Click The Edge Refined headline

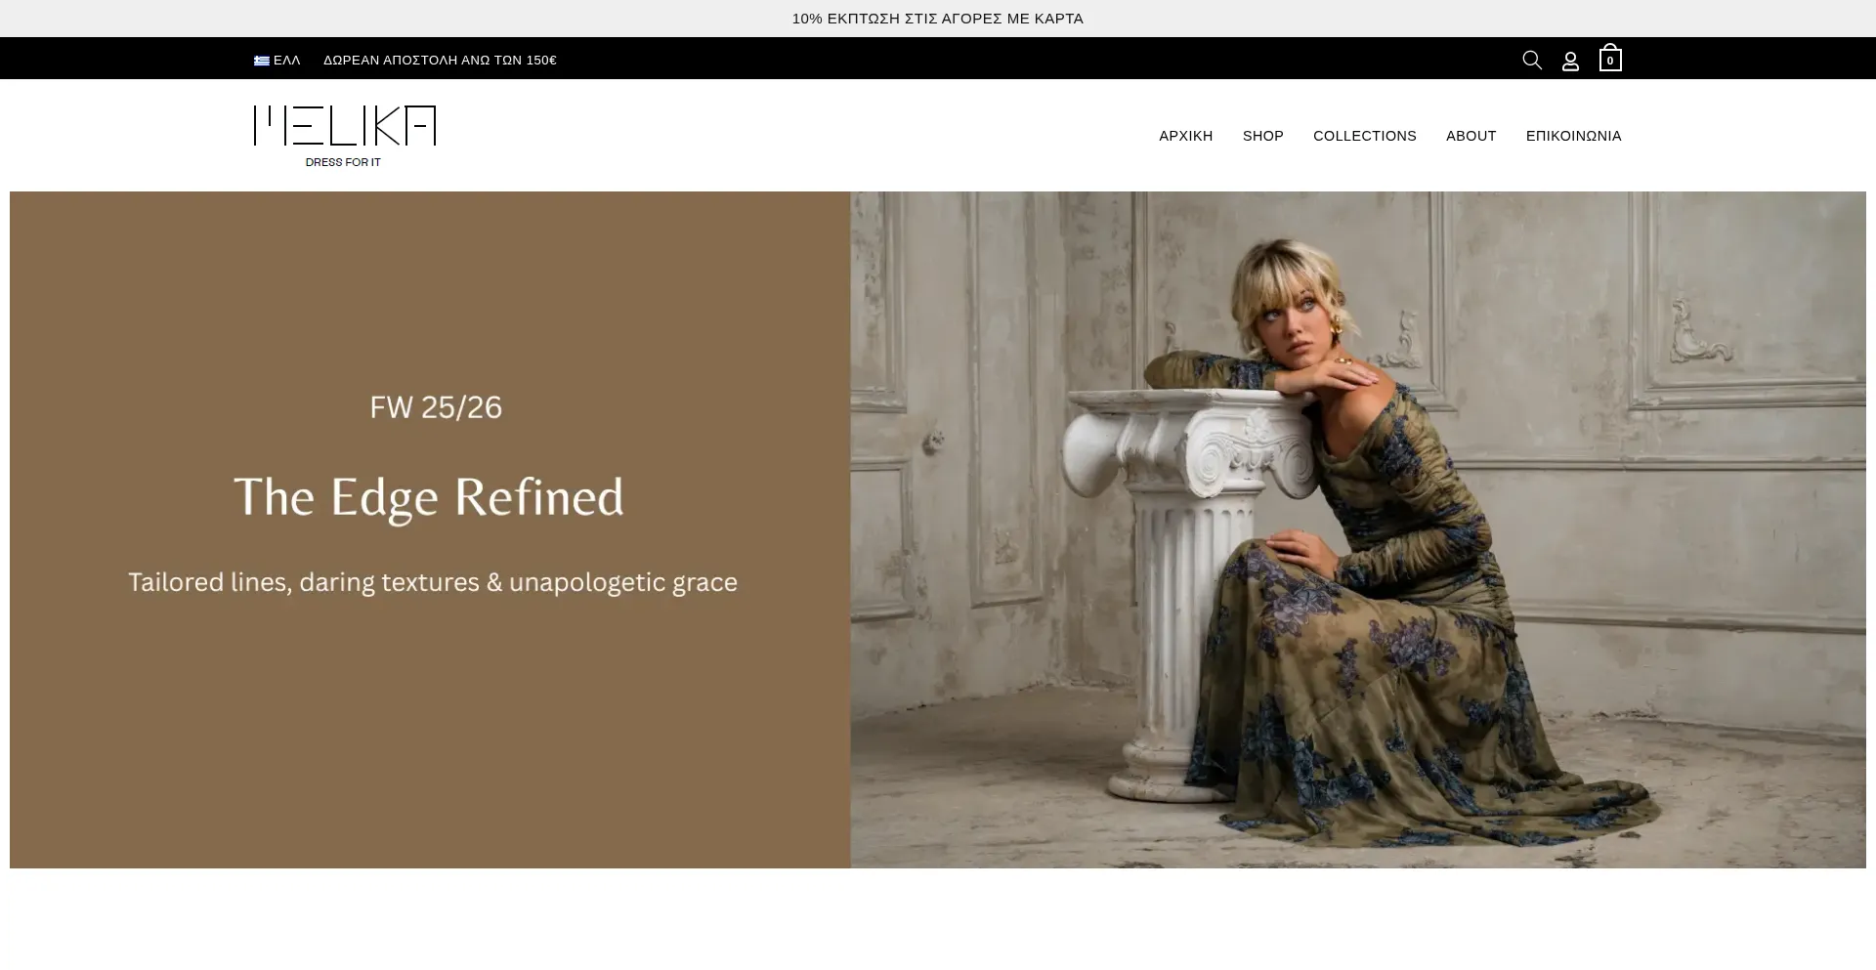(x=428, y=497)
